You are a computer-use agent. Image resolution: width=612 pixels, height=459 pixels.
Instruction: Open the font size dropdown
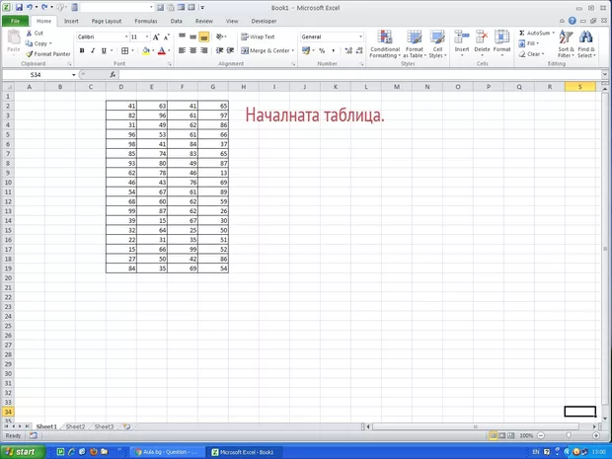147,37
